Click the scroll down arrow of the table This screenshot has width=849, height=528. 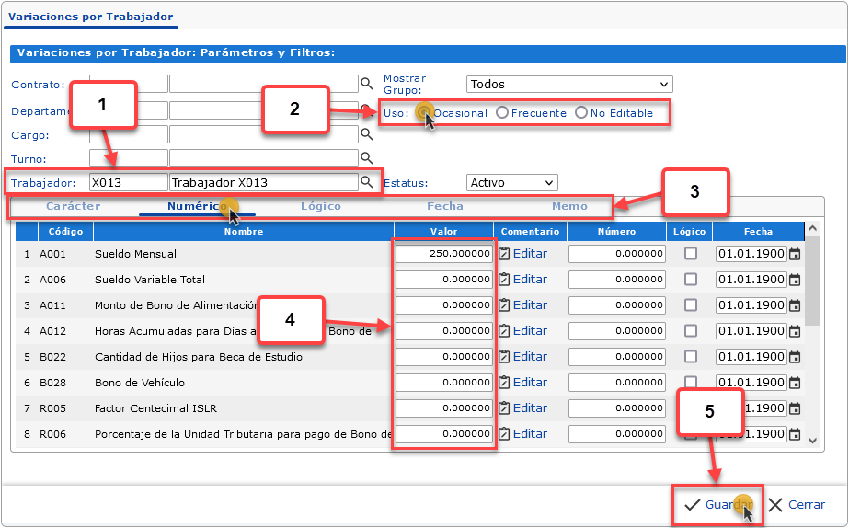(x=812, y=441)
